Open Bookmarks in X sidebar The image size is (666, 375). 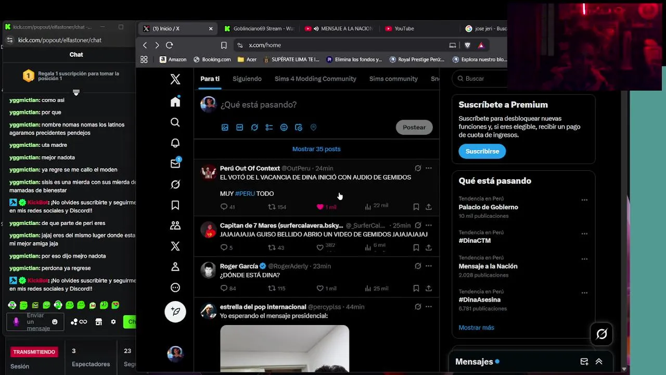tap(175, 205)
